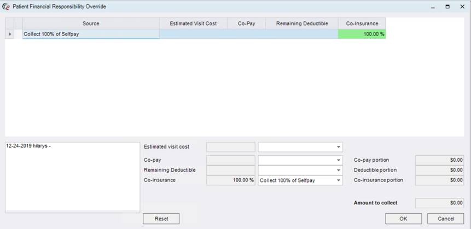
Task: Expand the Remaining Deductible source dropdown
Action: [339, 170]
